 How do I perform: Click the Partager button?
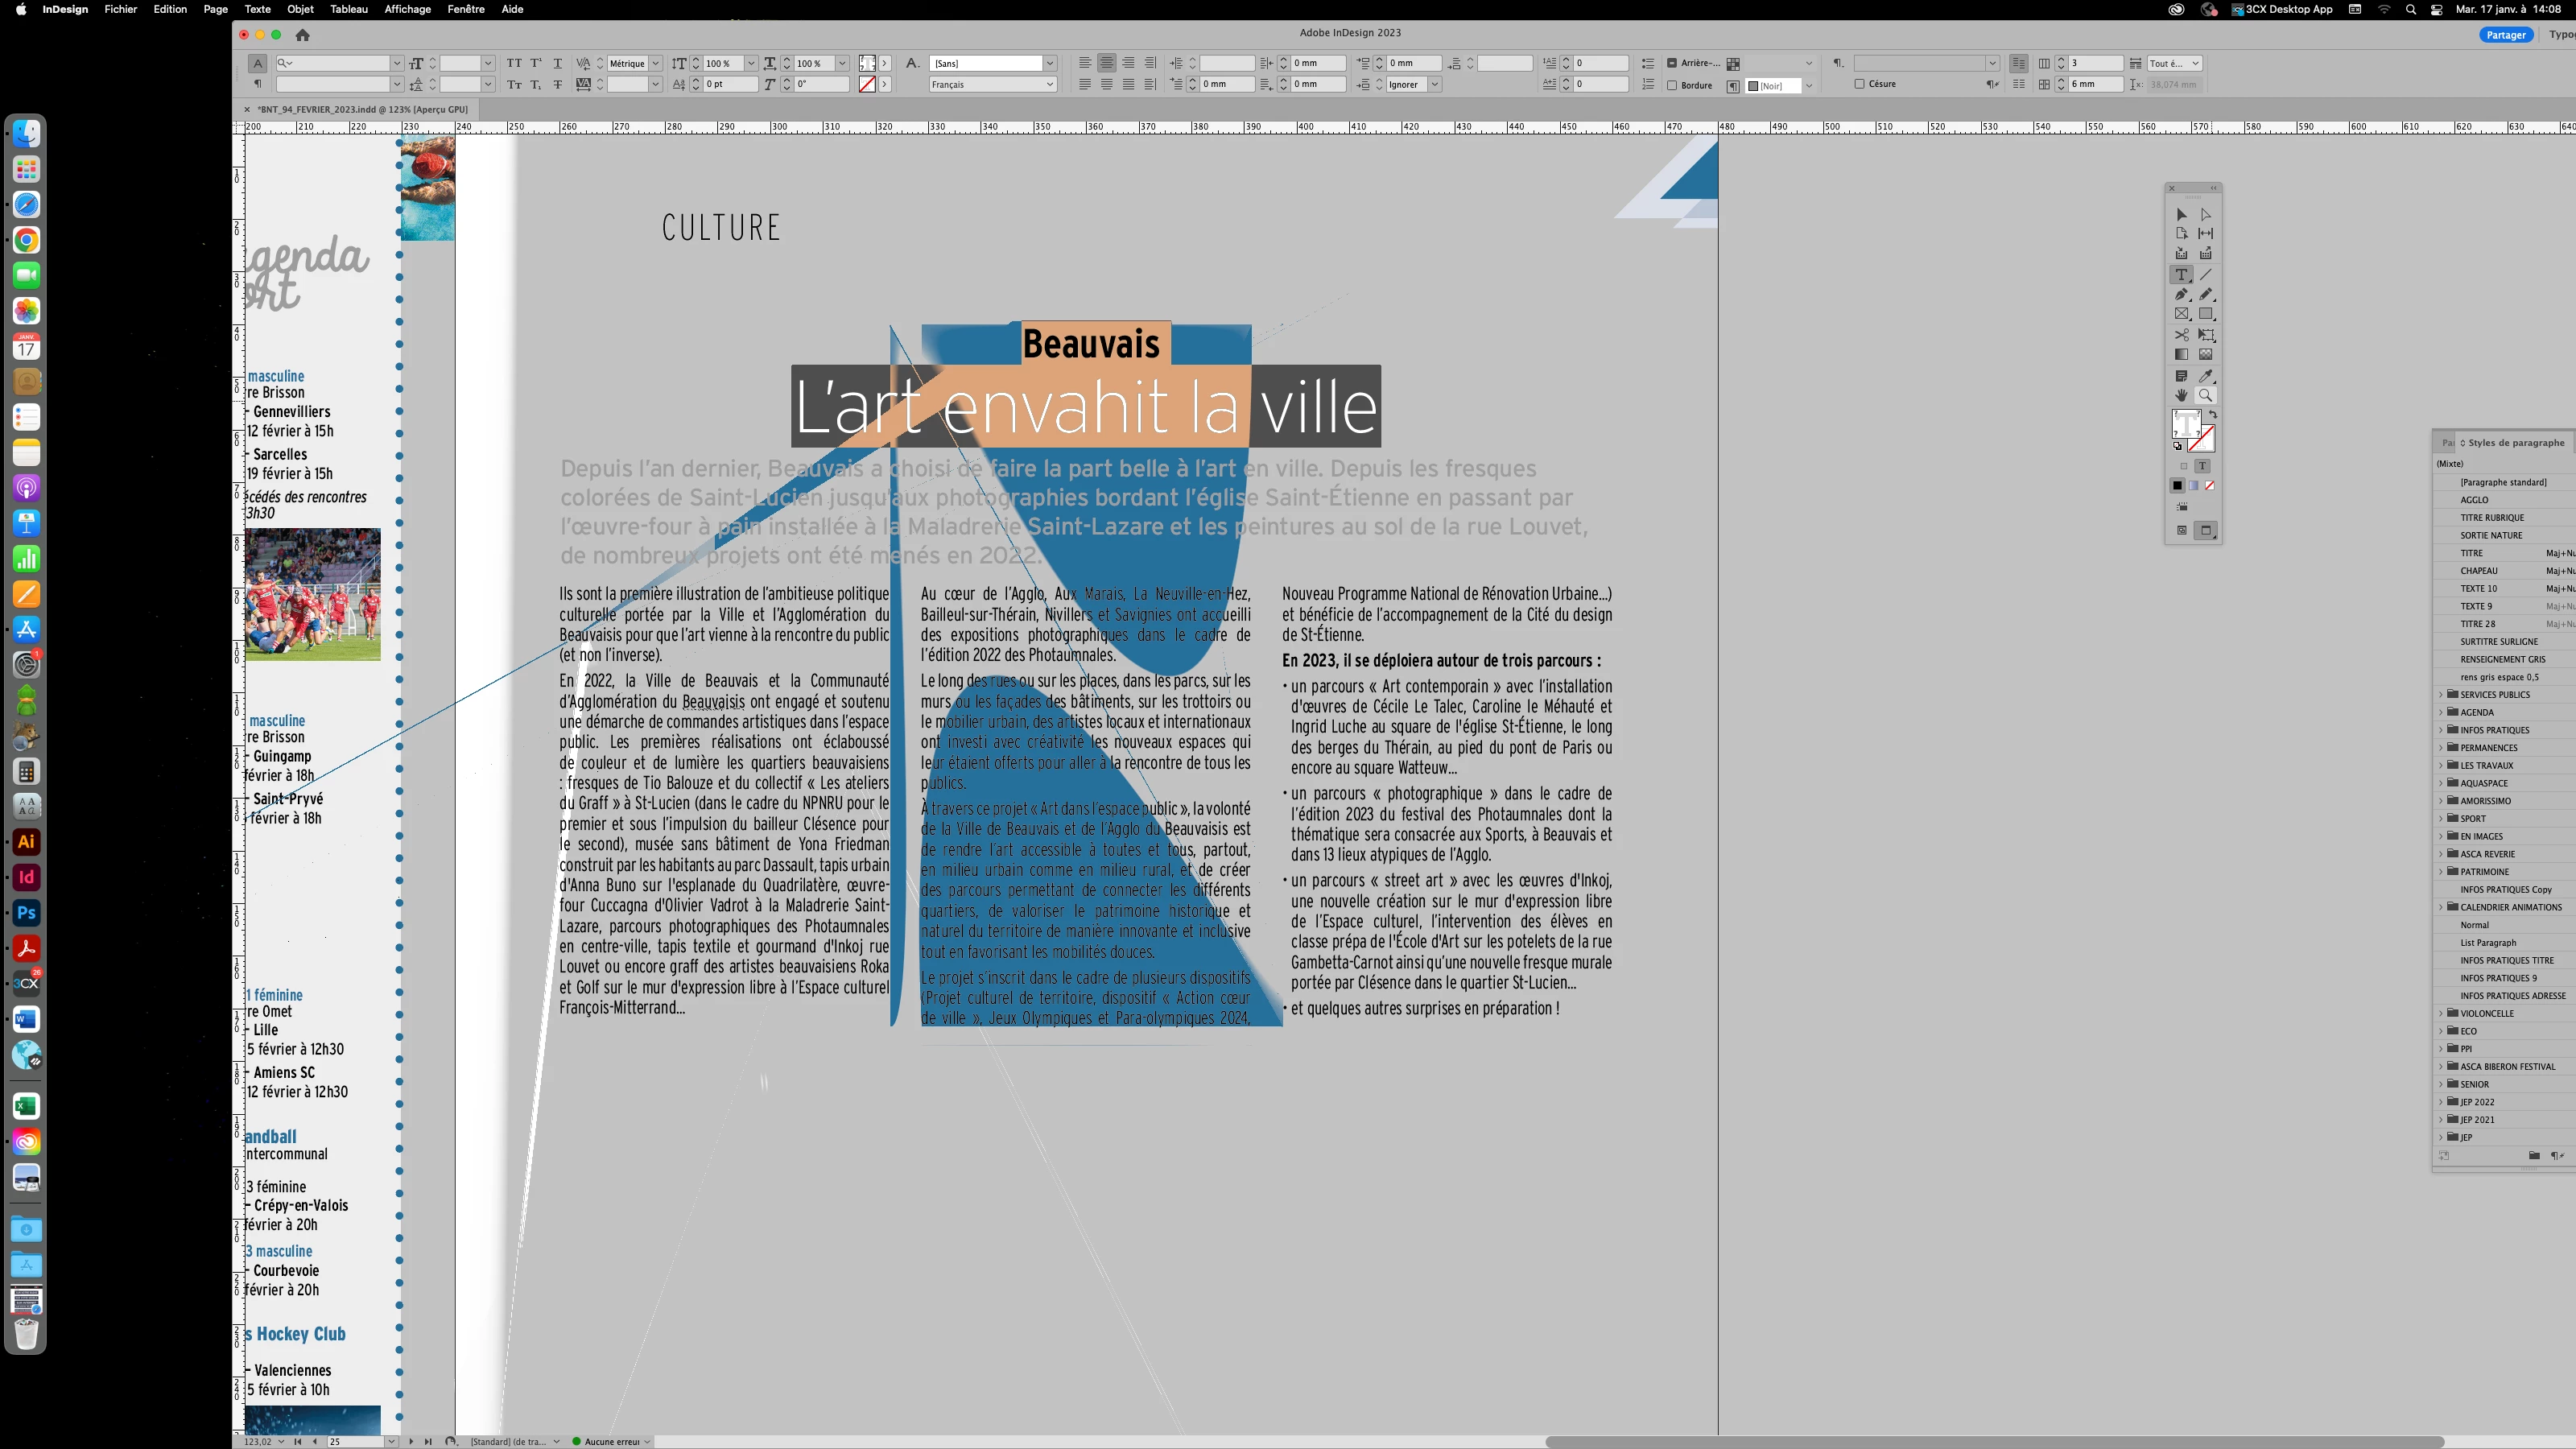pos(2505,35)
